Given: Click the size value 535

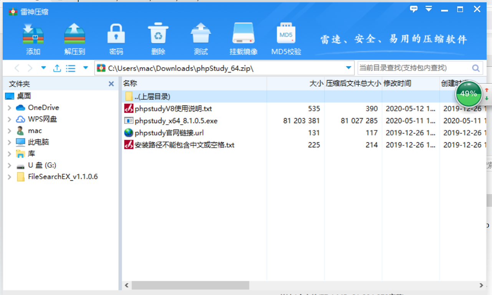Looking at the screenshot, I should pos(314,109).
